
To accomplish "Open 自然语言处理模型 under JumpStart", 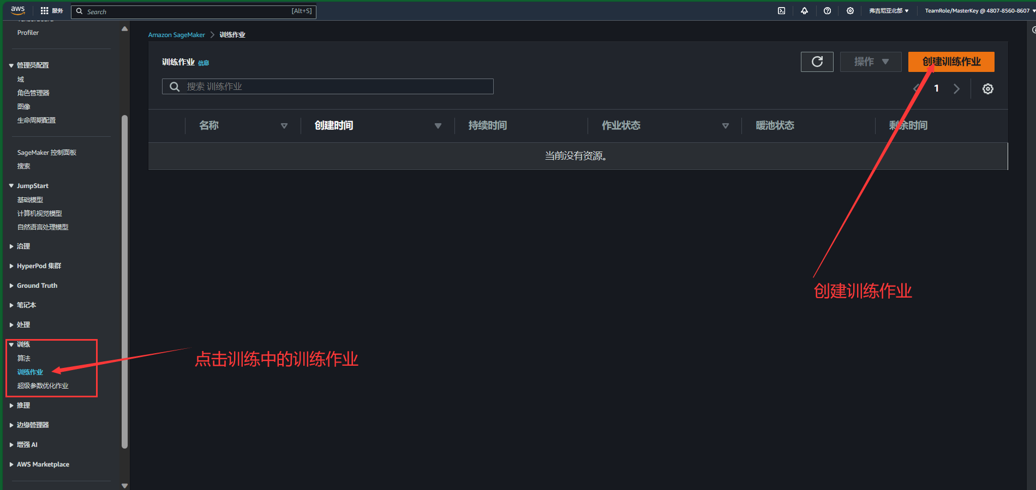I will (43, 227).
